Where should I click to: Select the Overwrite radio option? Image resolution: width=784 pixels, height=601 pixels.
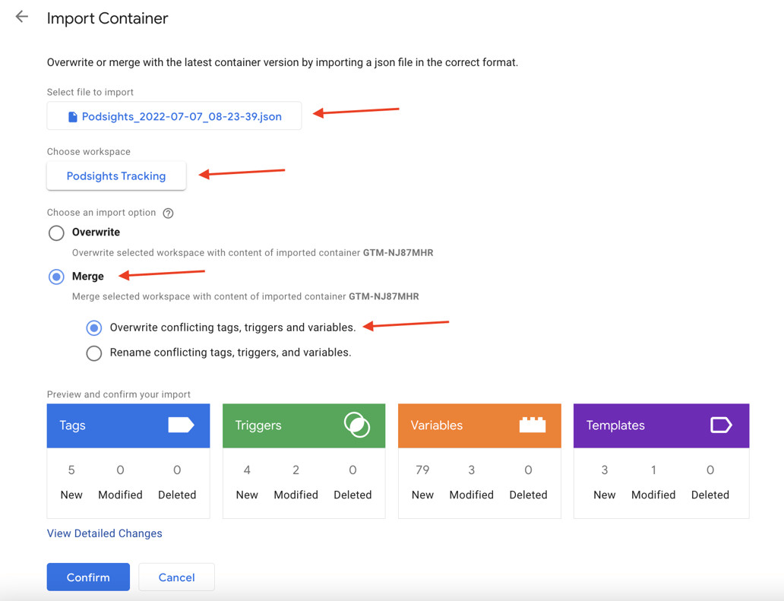56,232
